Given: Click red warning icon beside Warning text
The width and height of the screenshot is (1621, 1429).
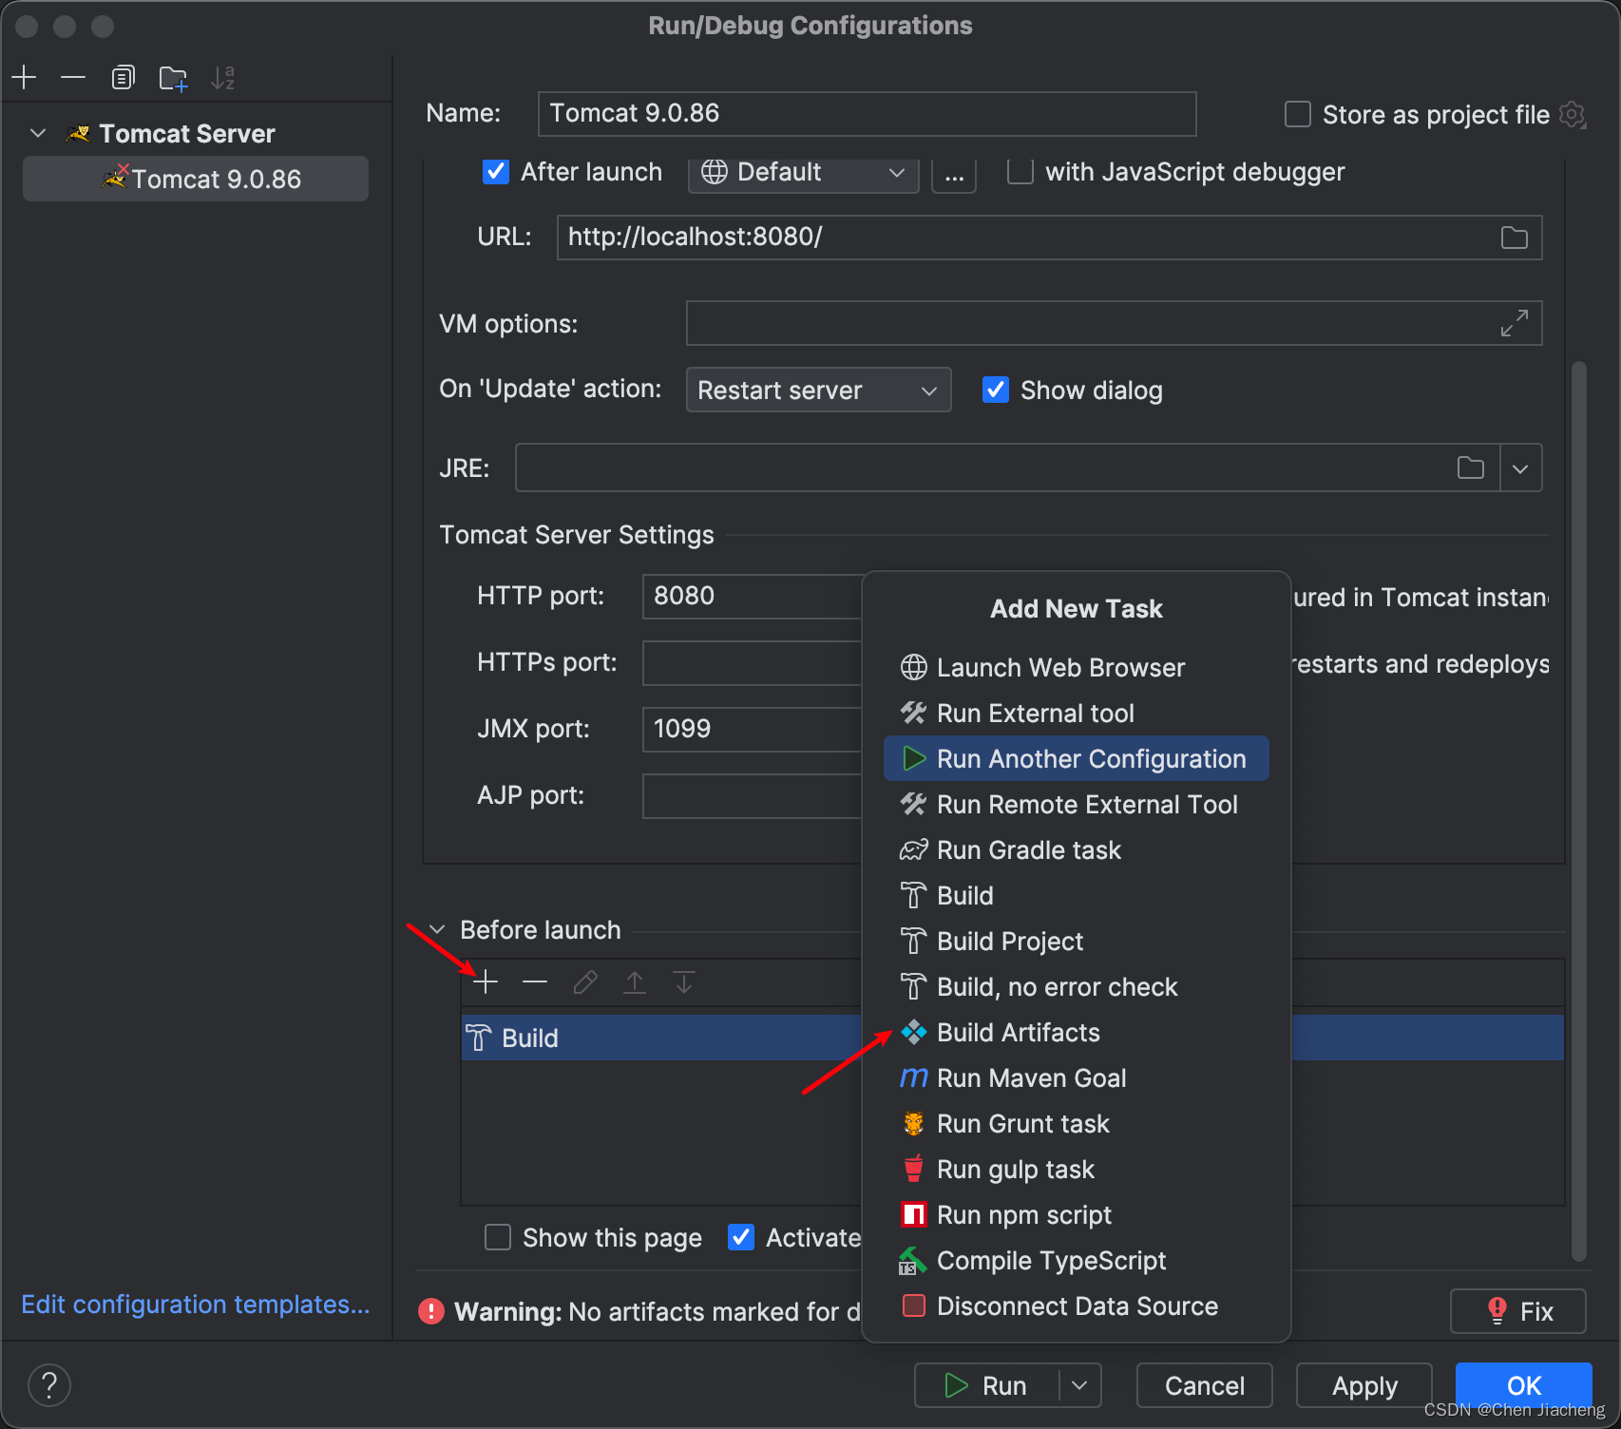Looking at the screenshot, I should tap(431, 1312).
